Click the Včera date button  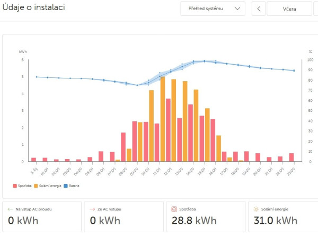pos(289,9)
